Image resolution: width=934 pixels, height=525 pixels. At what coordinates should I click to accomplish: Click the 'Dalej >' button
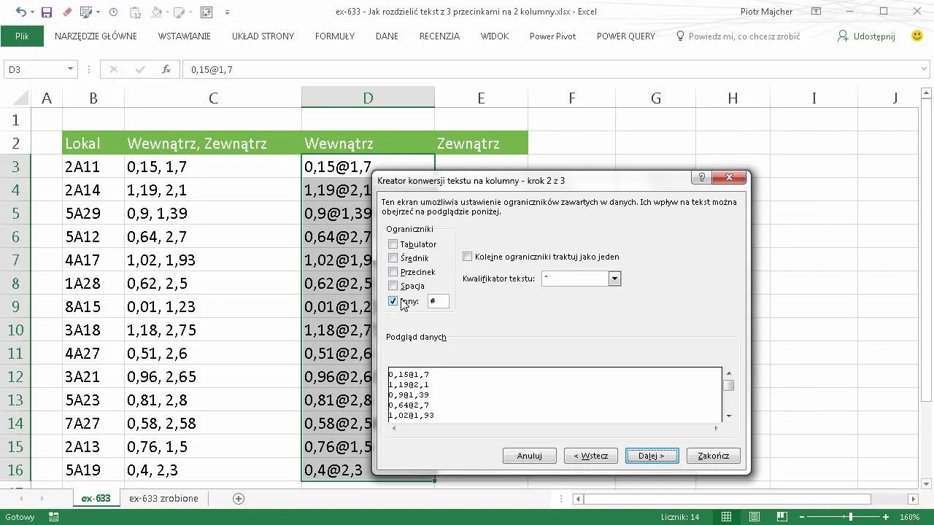pyautogui.click(x=652, y=456)
